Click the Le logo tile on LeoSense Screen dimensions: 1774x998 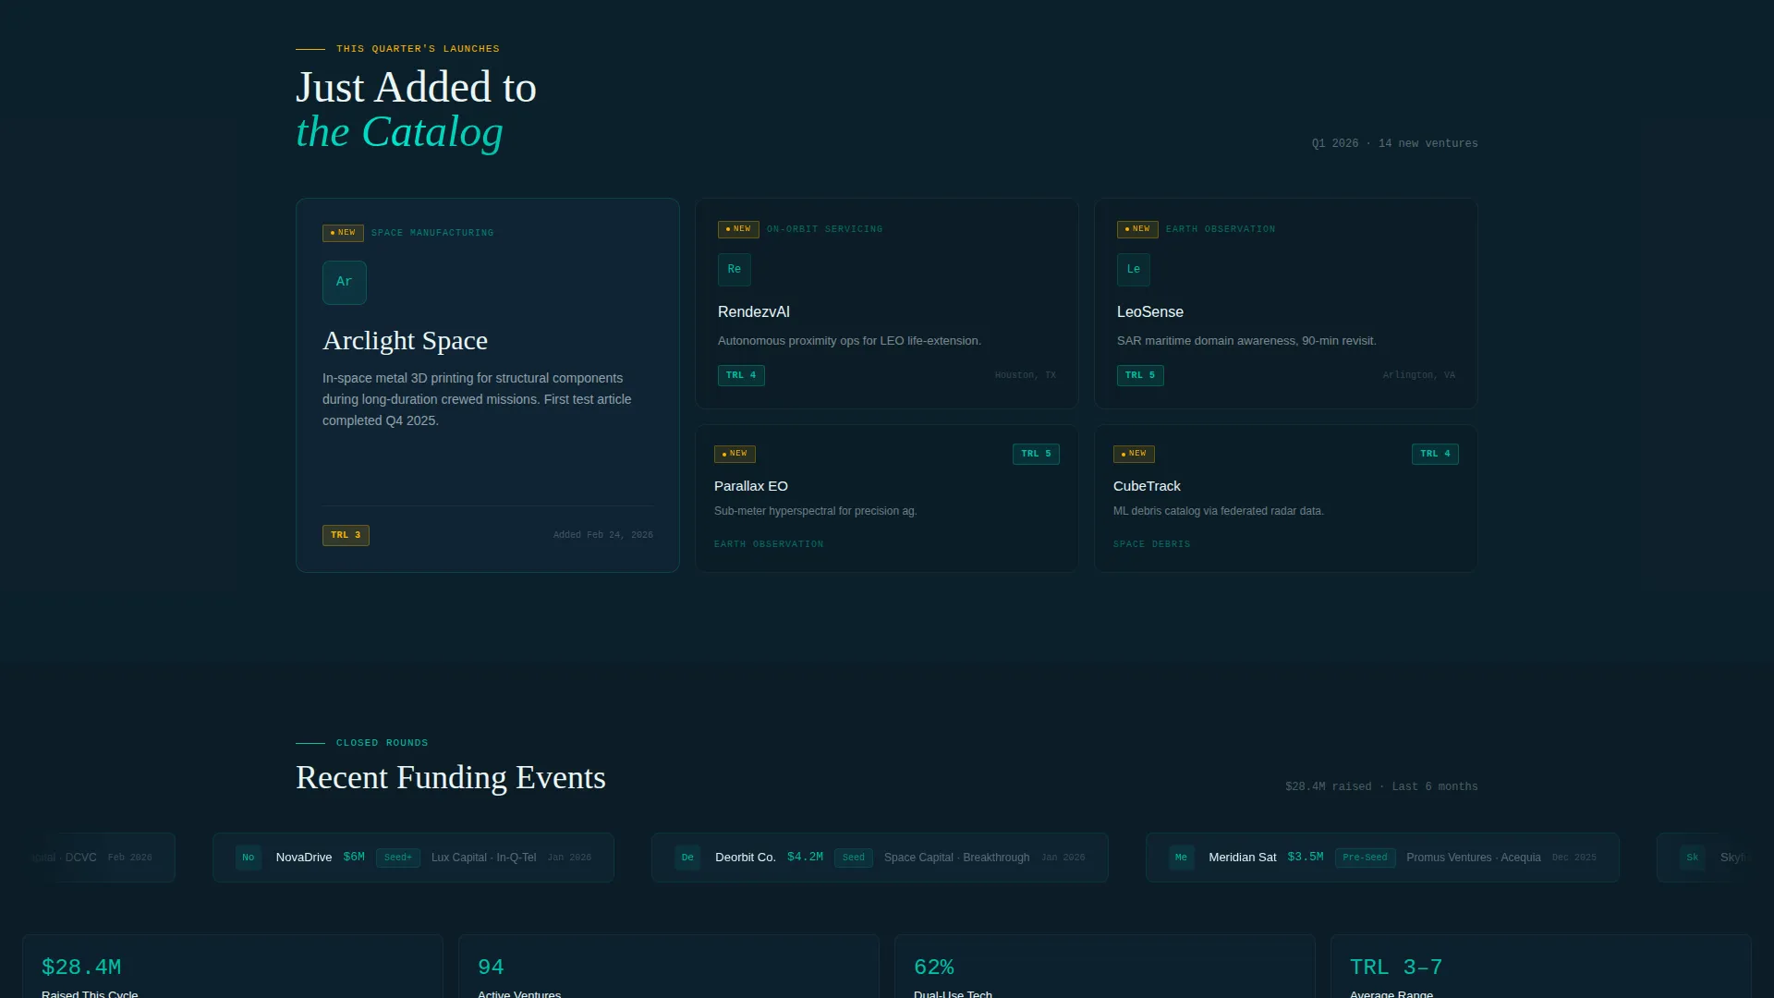click(1134, 270)
